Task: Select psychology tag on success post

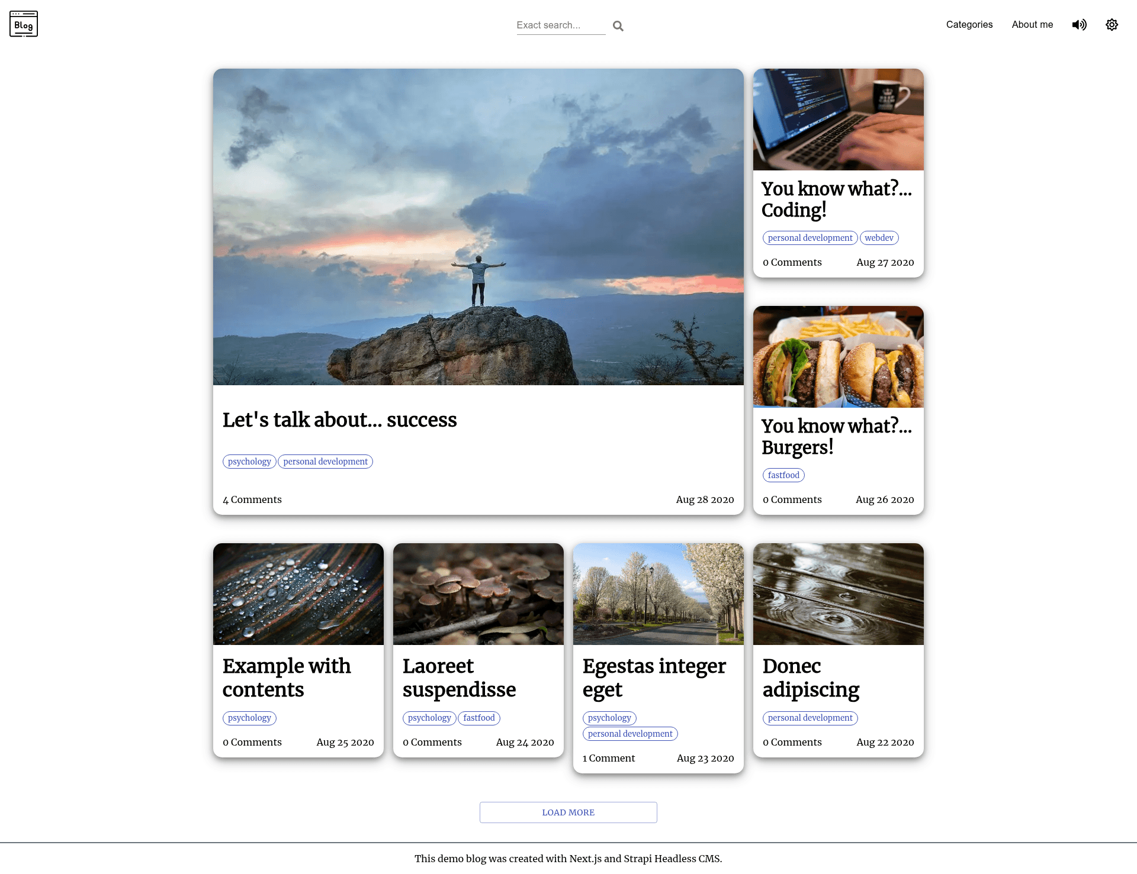Action: (x=249, y=462)
